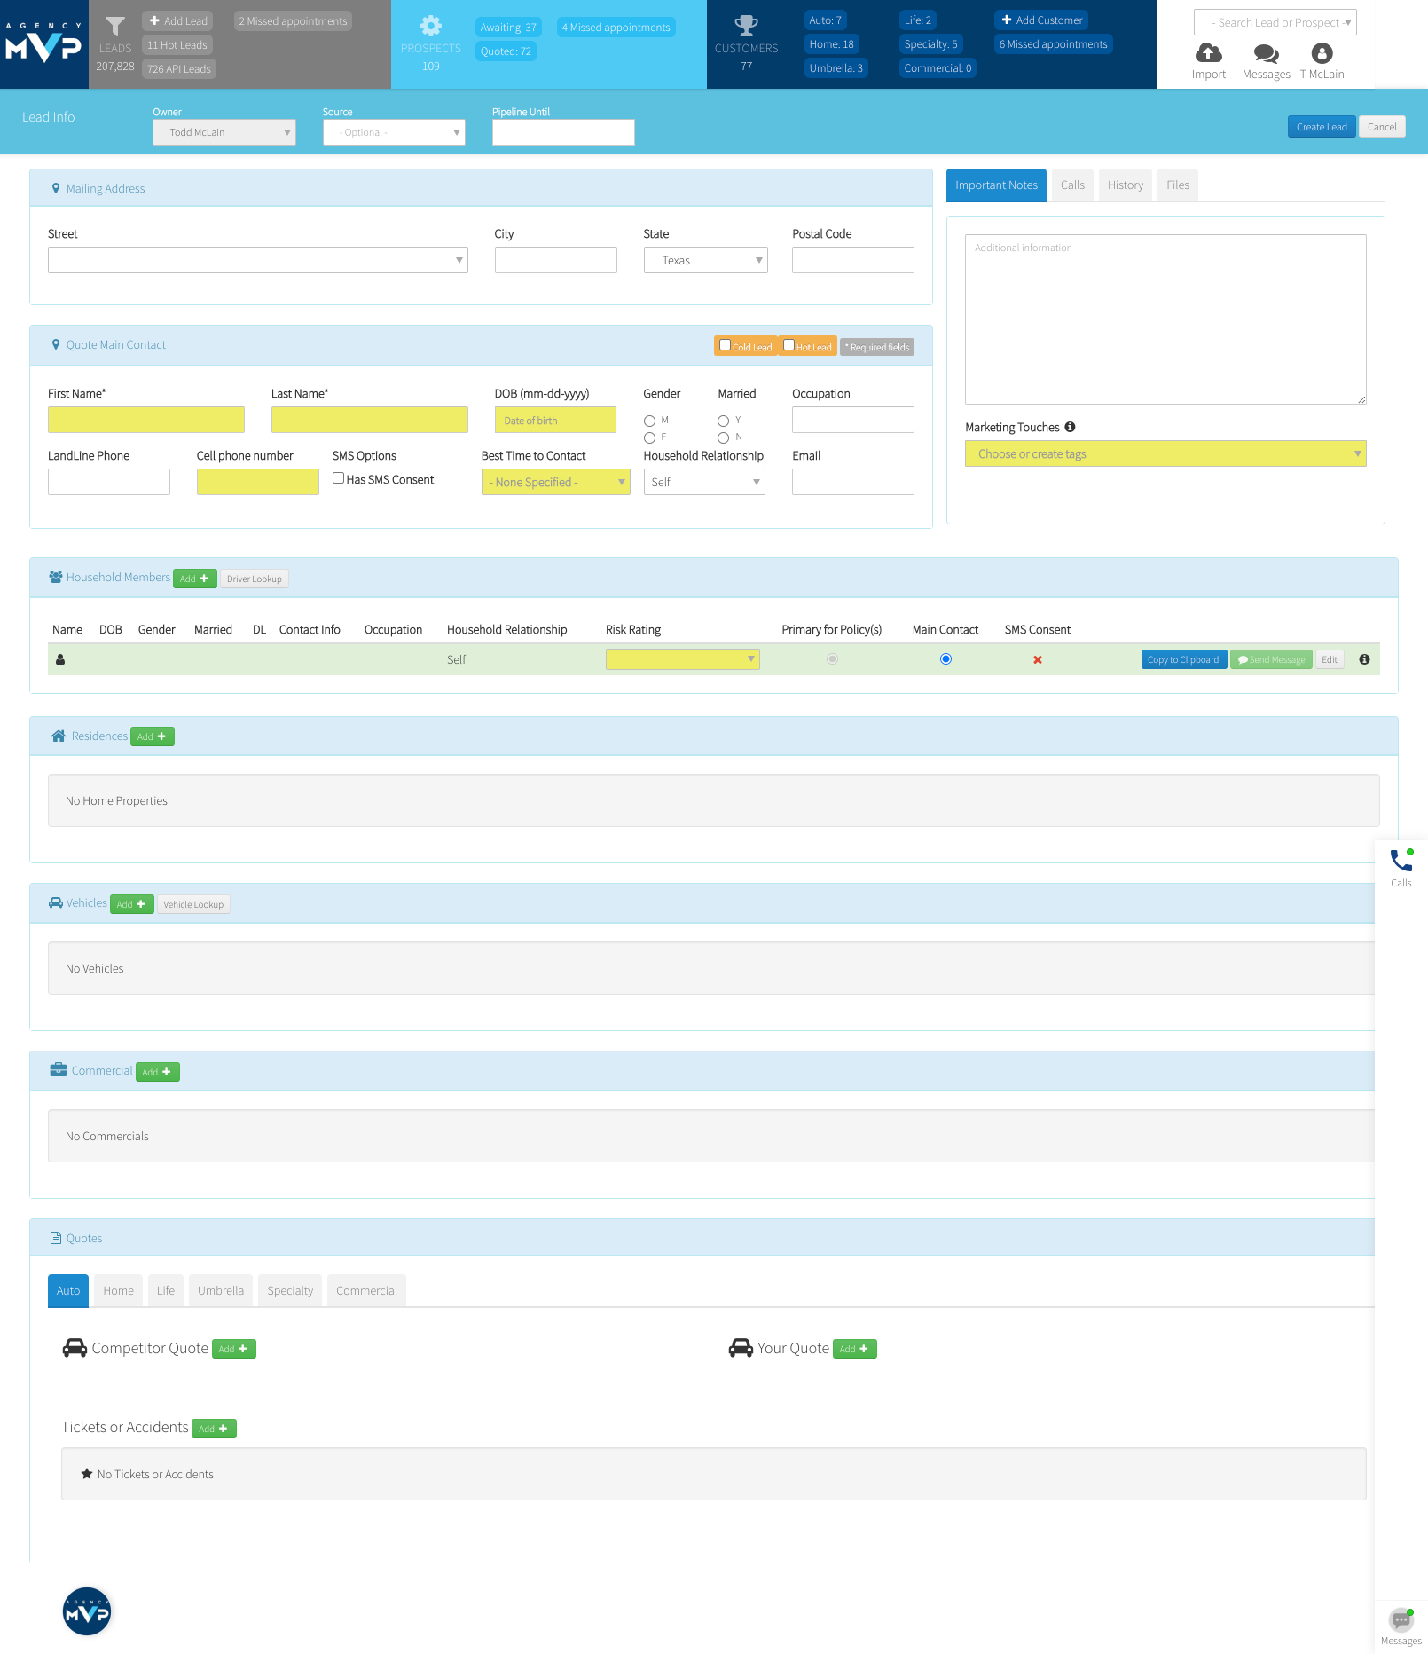Expand the Best Time to Contact dropdown
The image size is (1428, 1654).
[555, 482]
